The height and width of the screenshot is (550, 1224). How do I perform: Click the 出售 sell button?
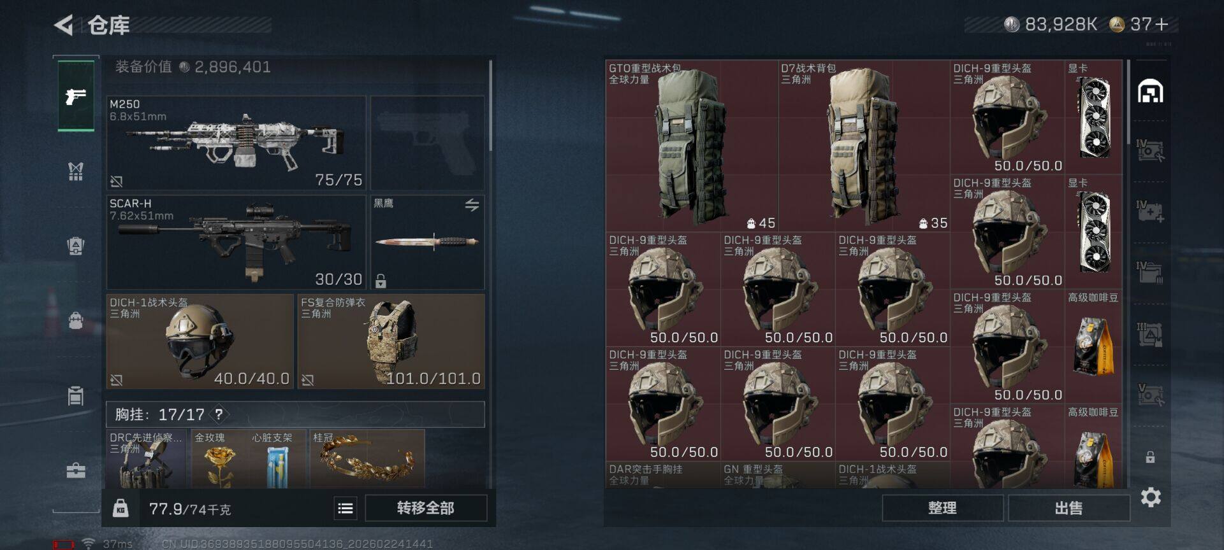coord(1069,508)
